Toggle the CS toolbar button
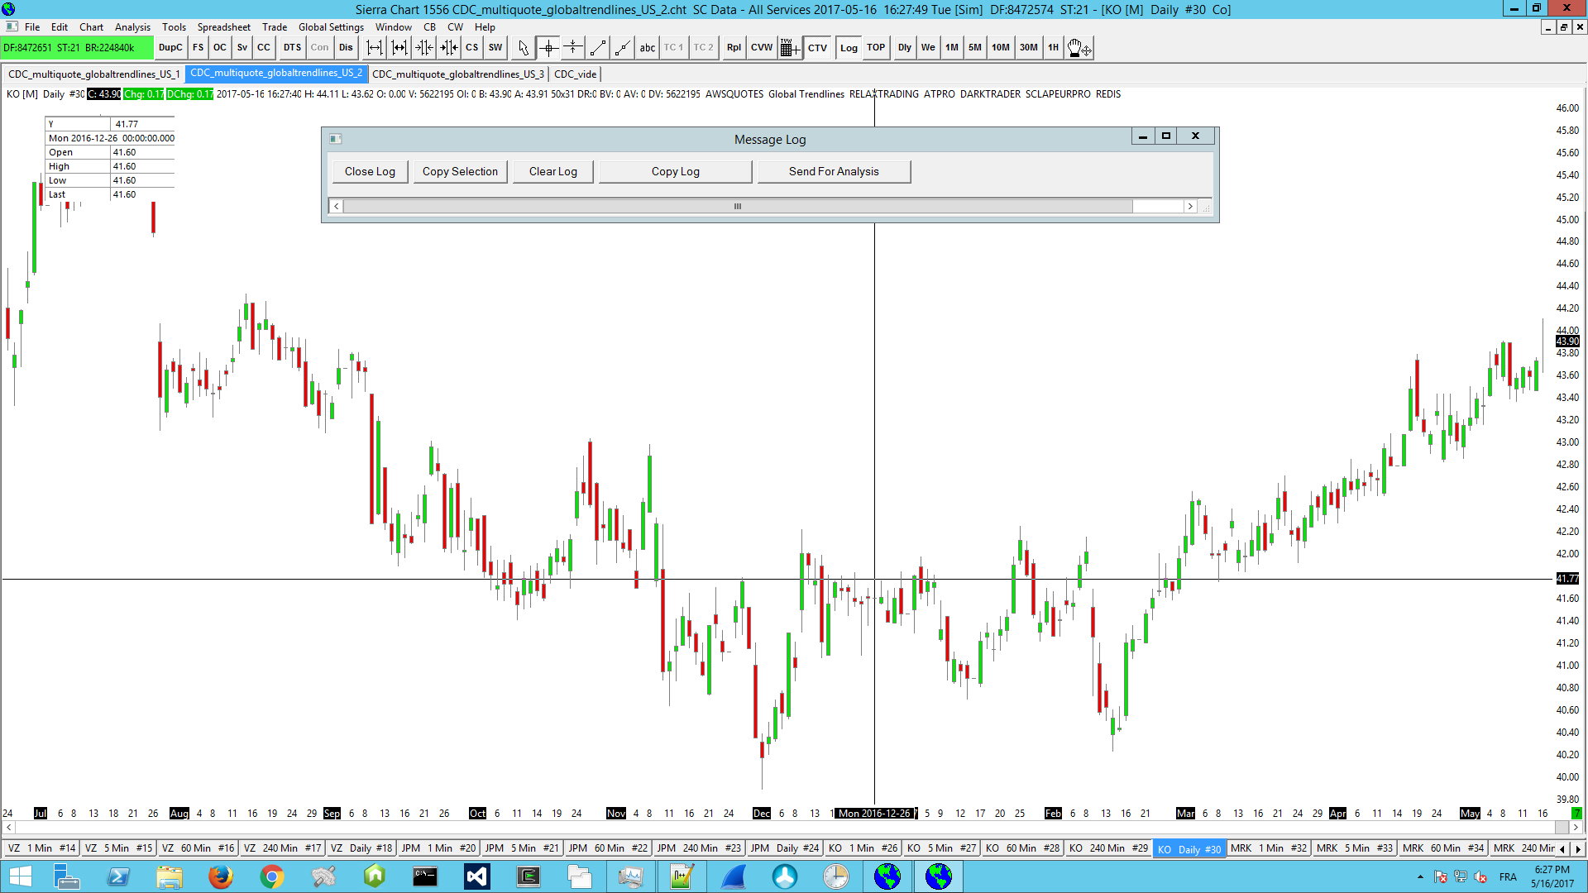The height and width of the screenshot is (893, 1588). (x=471, y=48)
